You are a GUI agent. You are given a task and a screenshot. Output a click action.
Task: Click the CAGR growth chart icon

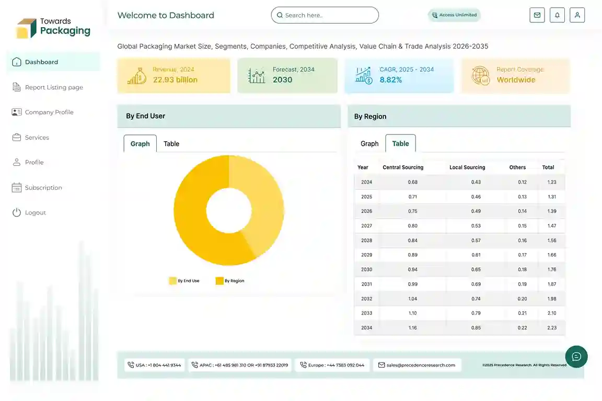point(363,76)
